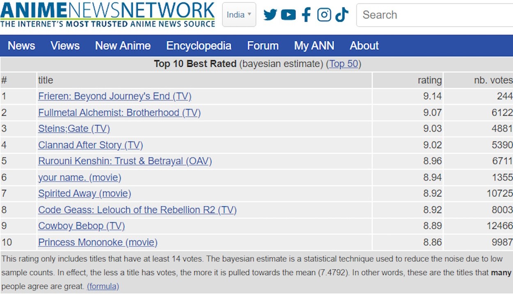Open the Instagram social icon
Viewport: 513px width, 294px height.
[x=324, y=15]
